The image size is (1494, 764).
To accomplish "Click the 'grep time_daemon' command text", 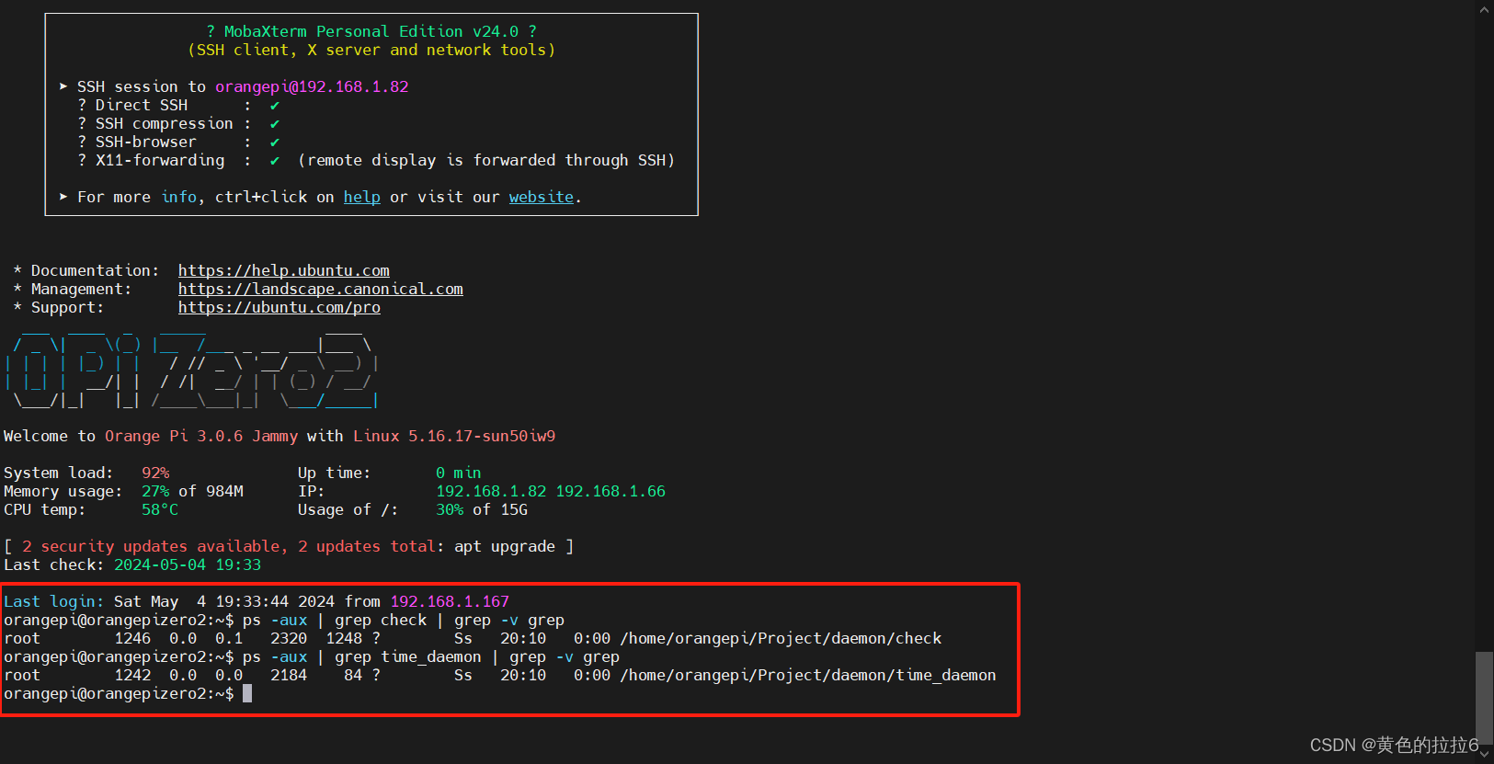I will (407, 656).
